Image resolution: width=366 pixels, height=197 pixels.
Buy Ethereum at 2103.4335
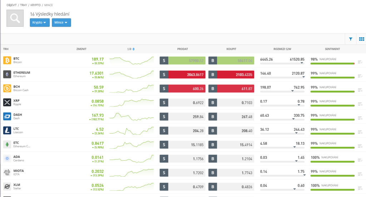(231, 75)
